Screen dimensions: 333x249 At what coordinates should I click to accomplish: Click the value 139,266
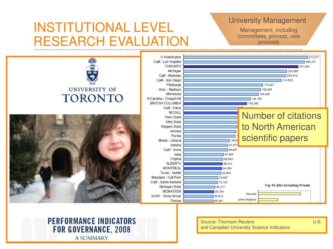tap(253, 103)
